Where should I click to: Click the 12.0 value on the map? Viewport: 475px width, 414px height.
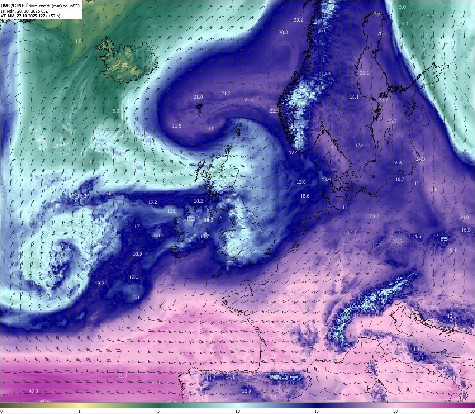click(155, 235)
